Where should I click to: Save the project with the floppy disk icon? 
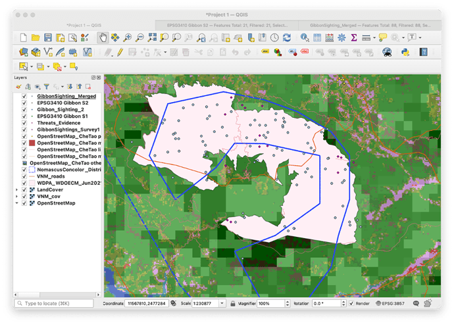pos(48,37)
